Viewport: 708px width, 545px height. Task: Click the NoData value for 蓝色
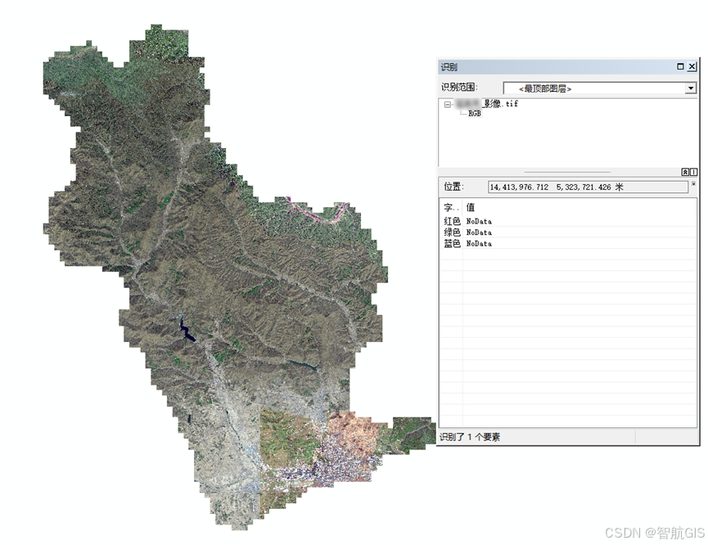pos(479,244)
